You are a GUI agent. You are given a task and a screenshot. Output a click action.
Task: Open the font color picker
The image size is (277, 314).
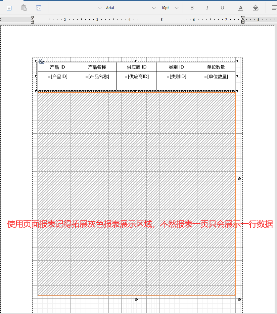pos(241,8)
